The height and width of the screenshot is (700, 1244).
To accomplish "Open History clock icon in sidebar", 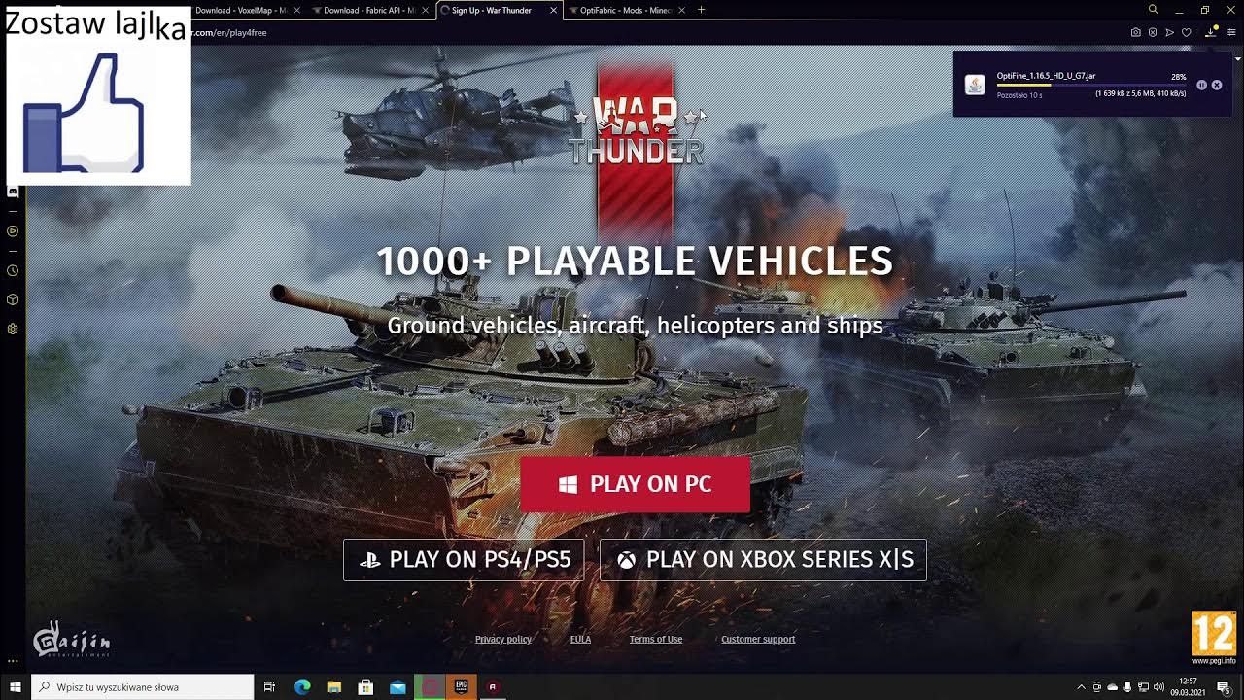I will point(13,271).
